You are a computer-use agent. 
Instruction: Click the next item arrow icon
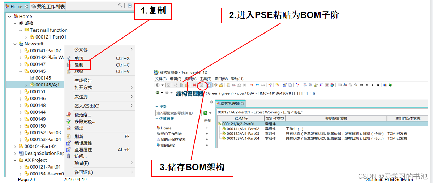click(372, 85)
